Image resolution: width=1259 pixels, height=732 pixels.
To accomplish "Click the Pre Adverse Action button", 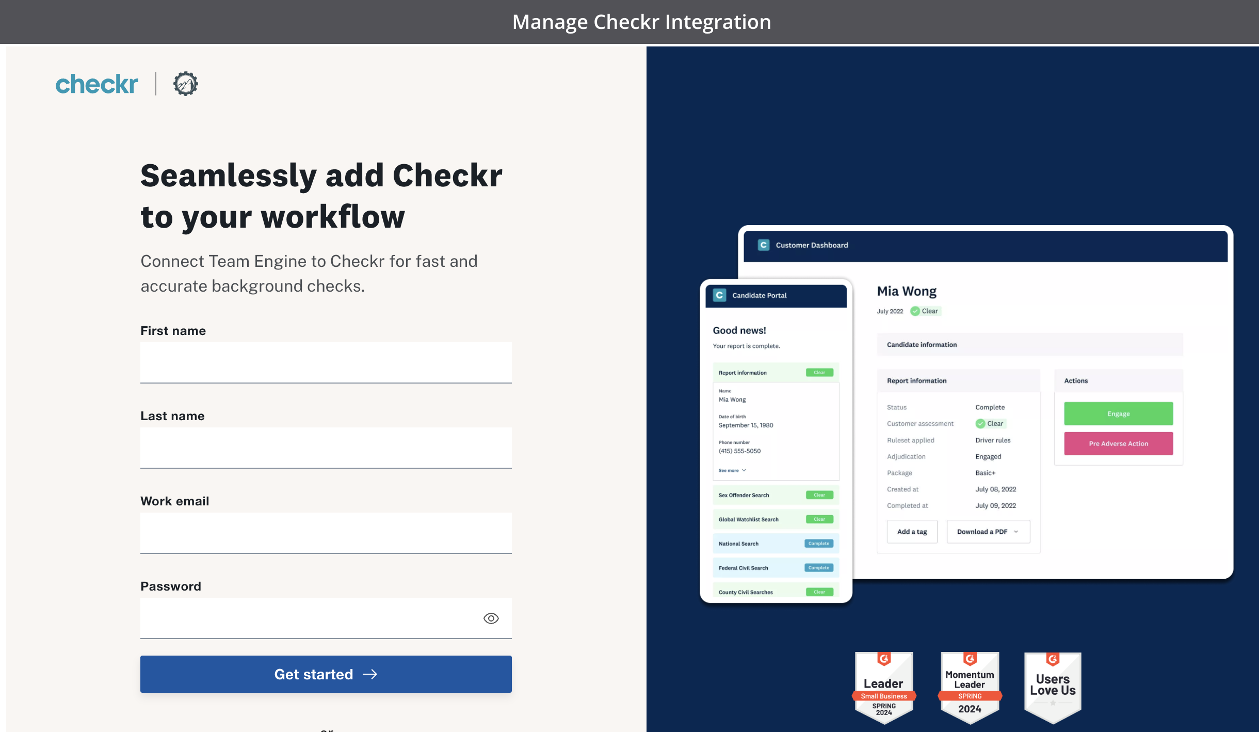I will 1118,443.
